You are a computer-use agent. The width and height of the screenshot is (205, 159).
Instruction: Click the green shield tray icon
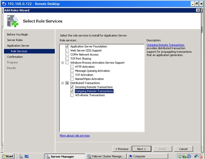(x=184, y=156)
